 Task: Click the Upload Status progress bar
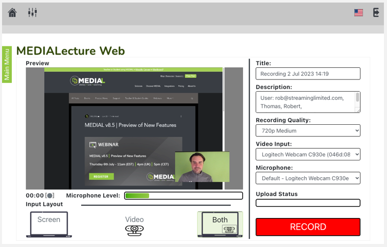tap(308, 203)
